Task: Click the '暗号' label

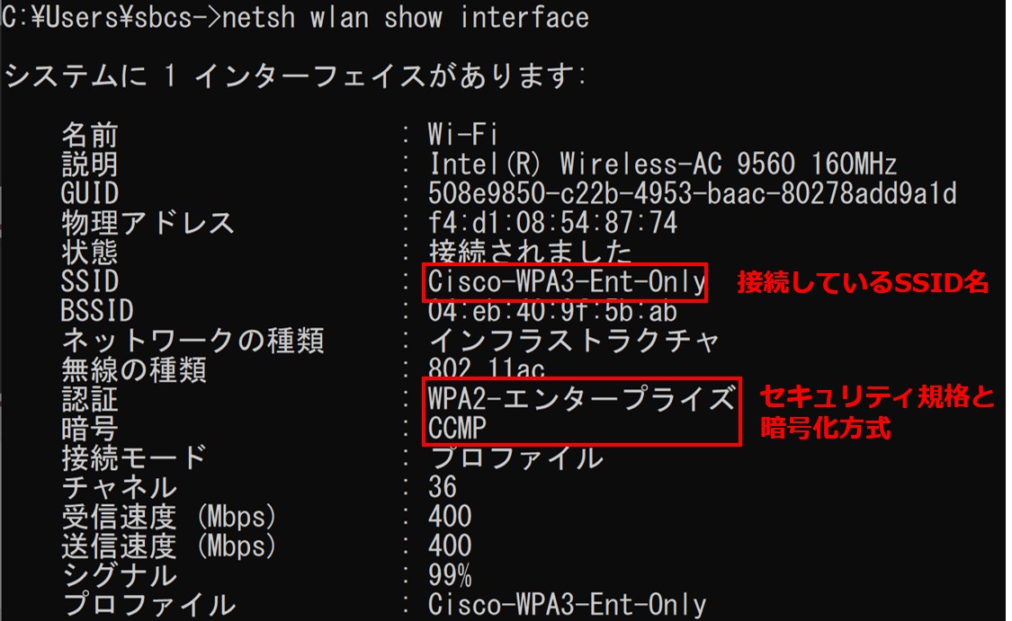Action: 90,428
